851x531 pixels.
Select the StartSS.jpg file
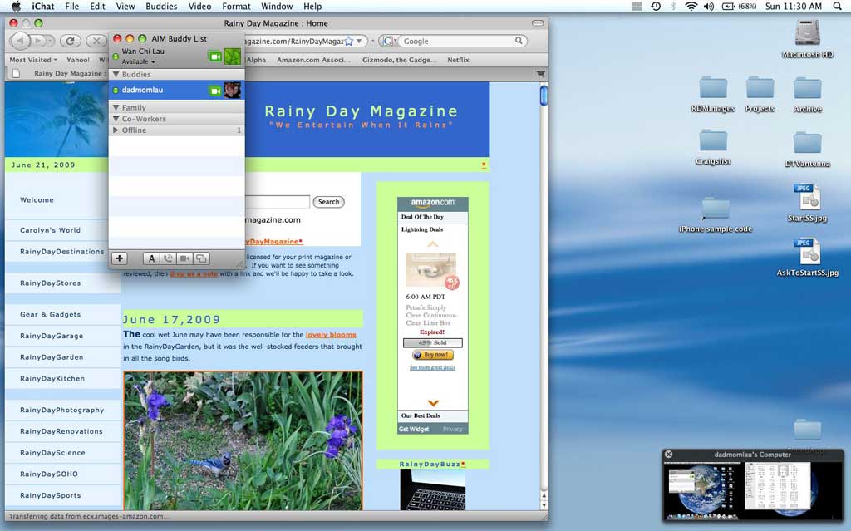click(x=807, y=198)
